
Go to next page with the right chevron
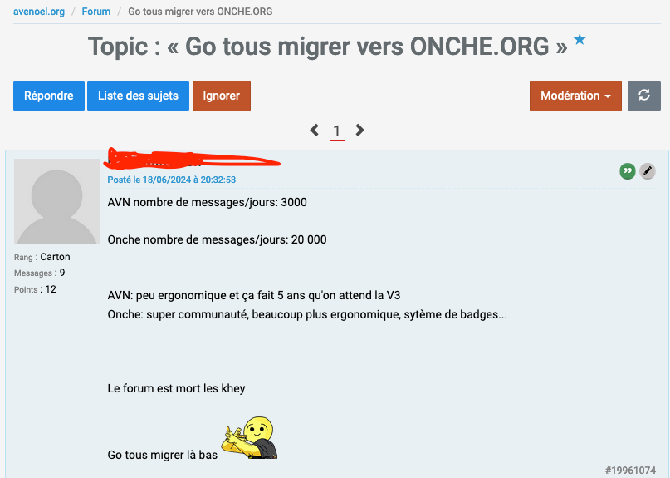point(359,130)
